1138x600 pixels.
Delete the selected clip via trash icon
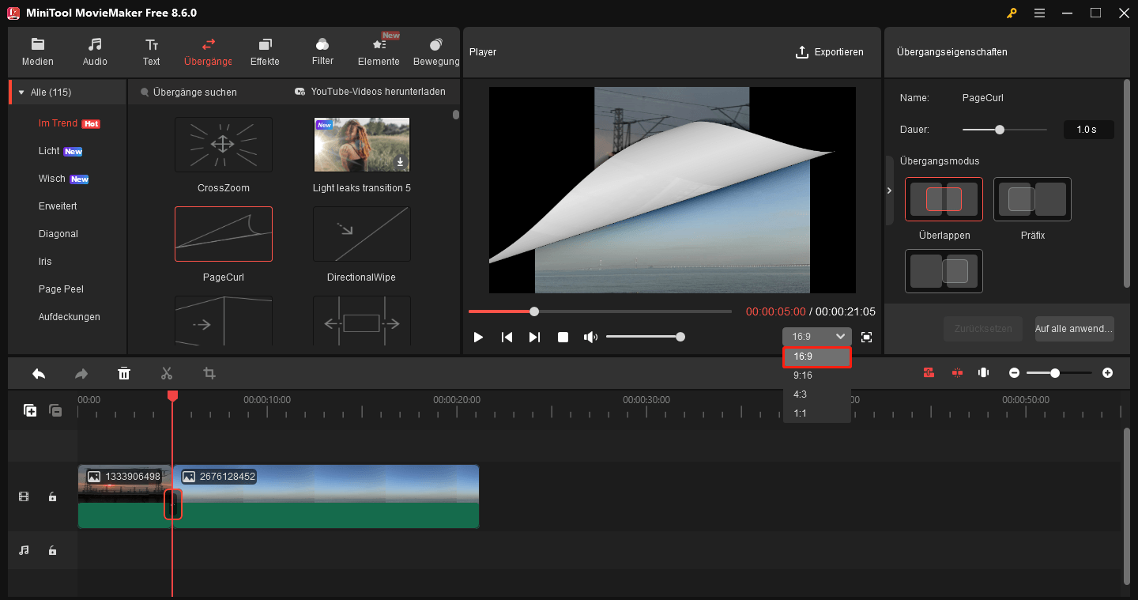(124, 372)
